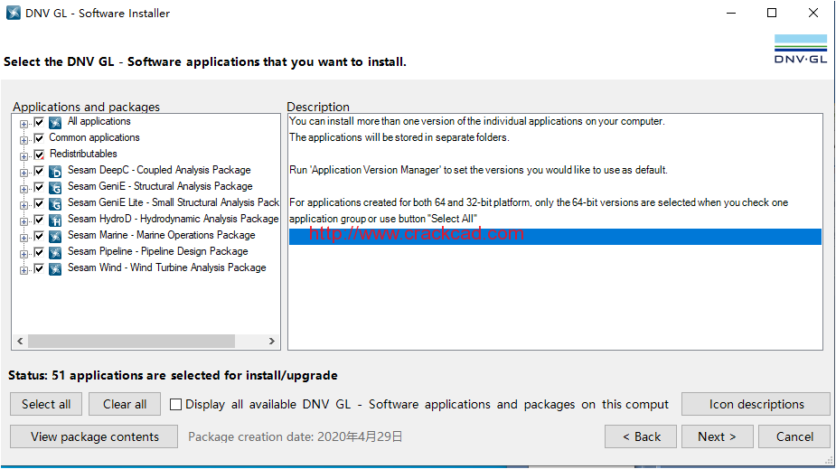This screenshot has width=836, height=469.
Task: Expand the Sesam Wind package node
Action: pos(23,270)
